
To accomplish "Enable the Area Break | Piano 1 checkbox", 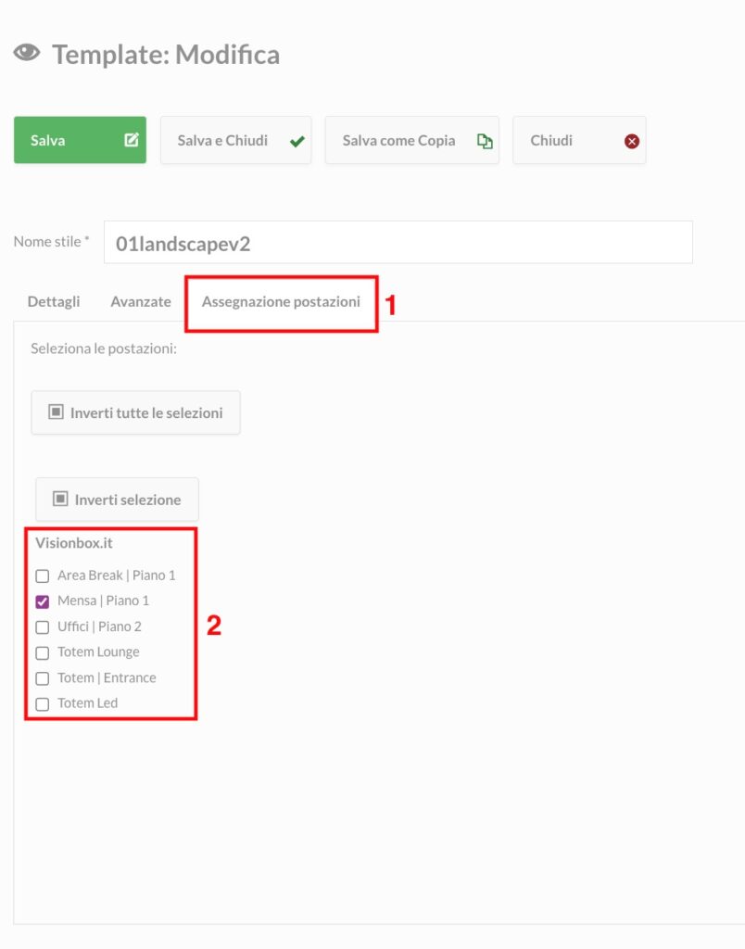I will 43,576.
